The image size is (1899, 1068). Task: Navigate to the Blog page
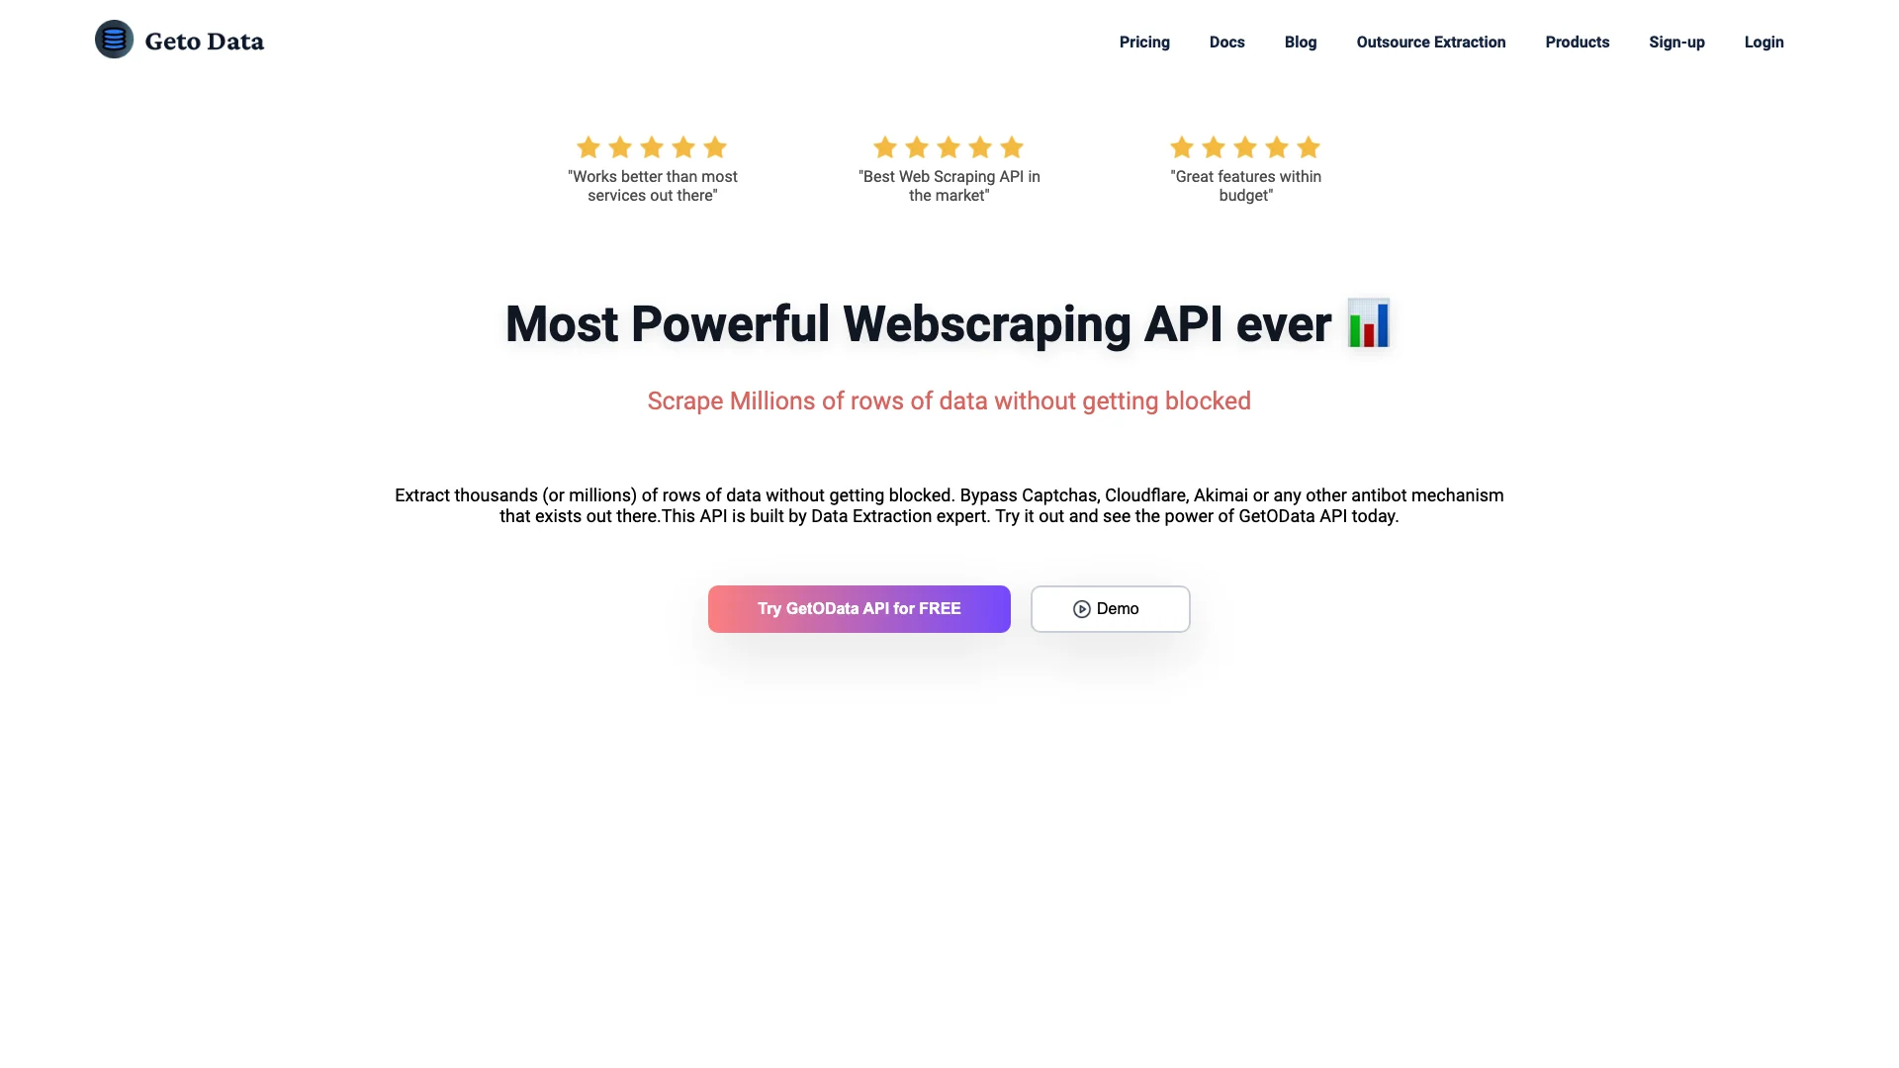coord(1301,42)
